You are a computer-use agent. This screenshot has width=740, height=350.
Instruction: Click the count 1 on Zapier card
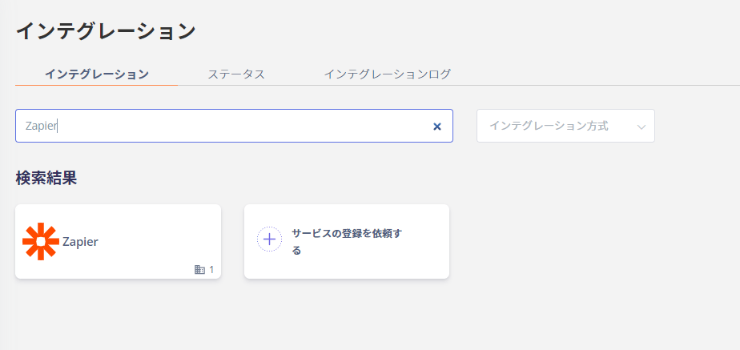click(x=211, y=270)
